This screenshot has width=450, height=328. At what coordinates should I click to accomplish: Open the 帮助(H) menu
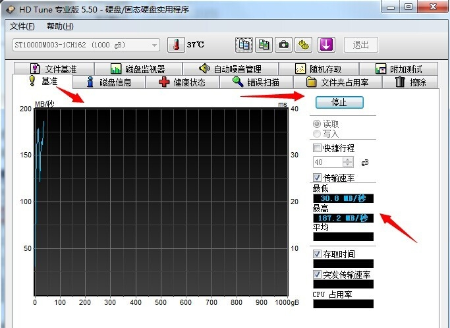[x=60, y=26]
